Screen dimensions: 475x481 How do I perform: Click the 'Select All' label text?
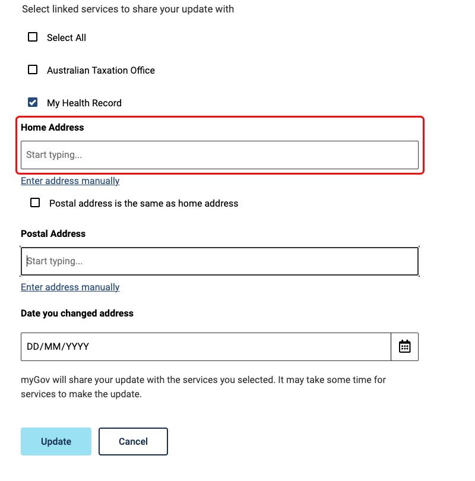(x=66, y=37)
